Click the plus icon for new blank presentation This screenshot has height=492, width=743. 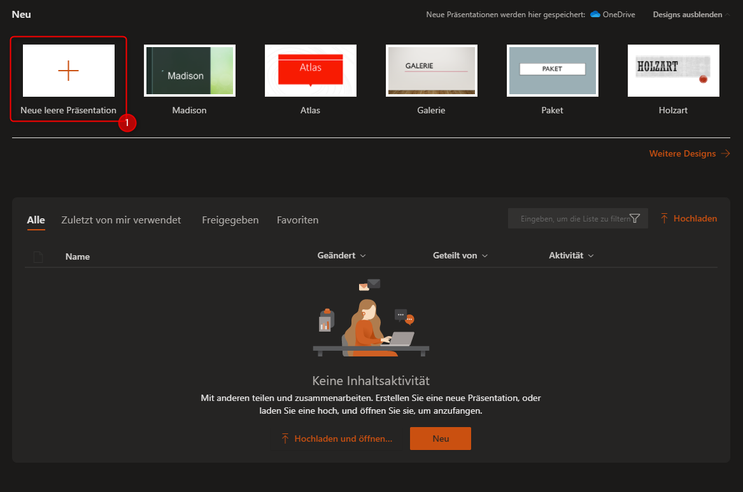[68, 71]
